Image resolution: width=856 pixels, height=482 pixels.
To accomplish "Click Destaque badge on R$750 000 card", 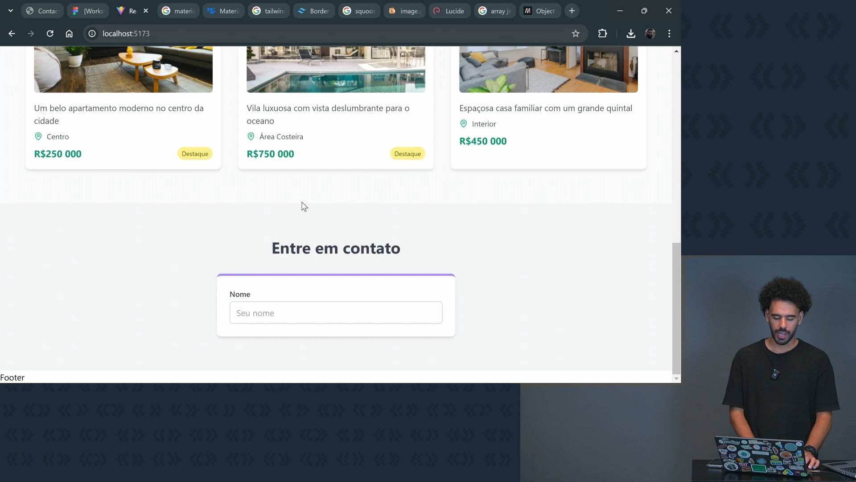I will 407,154.
